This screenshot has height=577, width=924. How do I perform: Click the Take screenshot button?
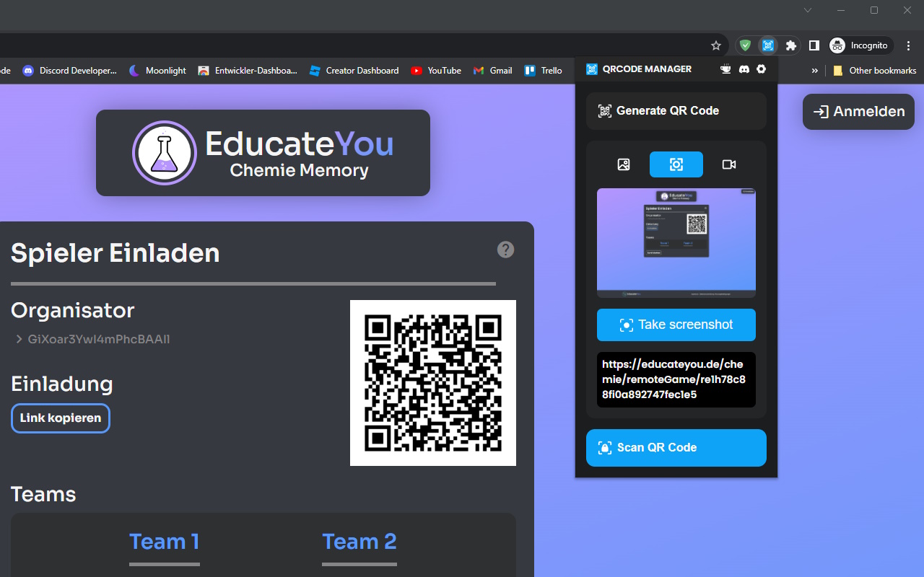tap(676, 325)
